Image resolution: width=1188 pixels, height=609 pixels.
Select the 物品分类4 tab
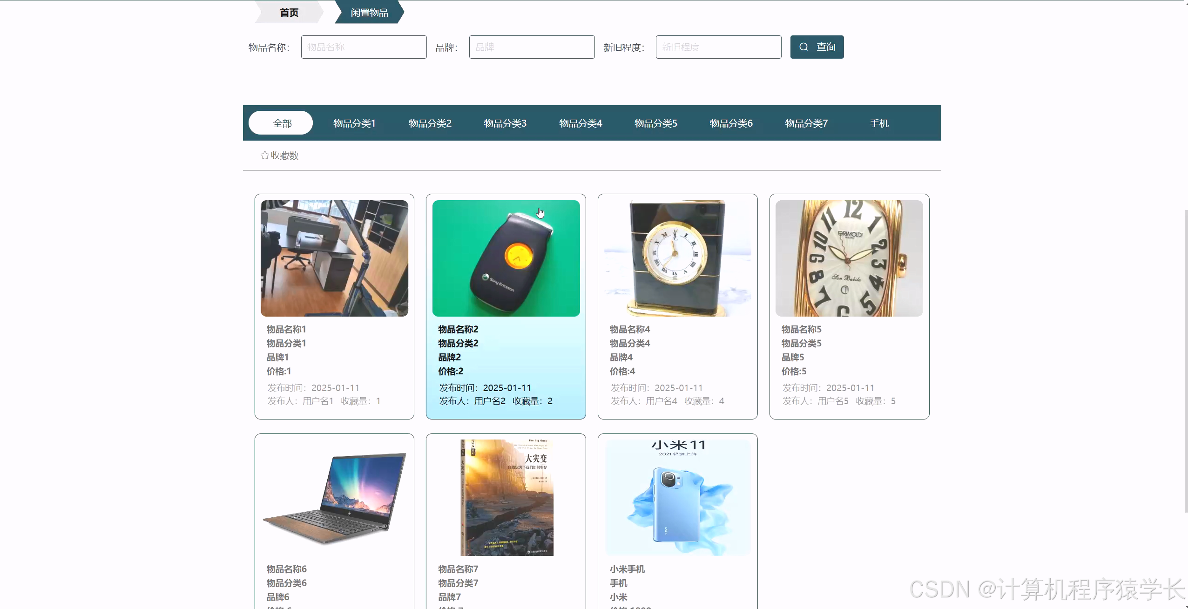click(580, 123)
